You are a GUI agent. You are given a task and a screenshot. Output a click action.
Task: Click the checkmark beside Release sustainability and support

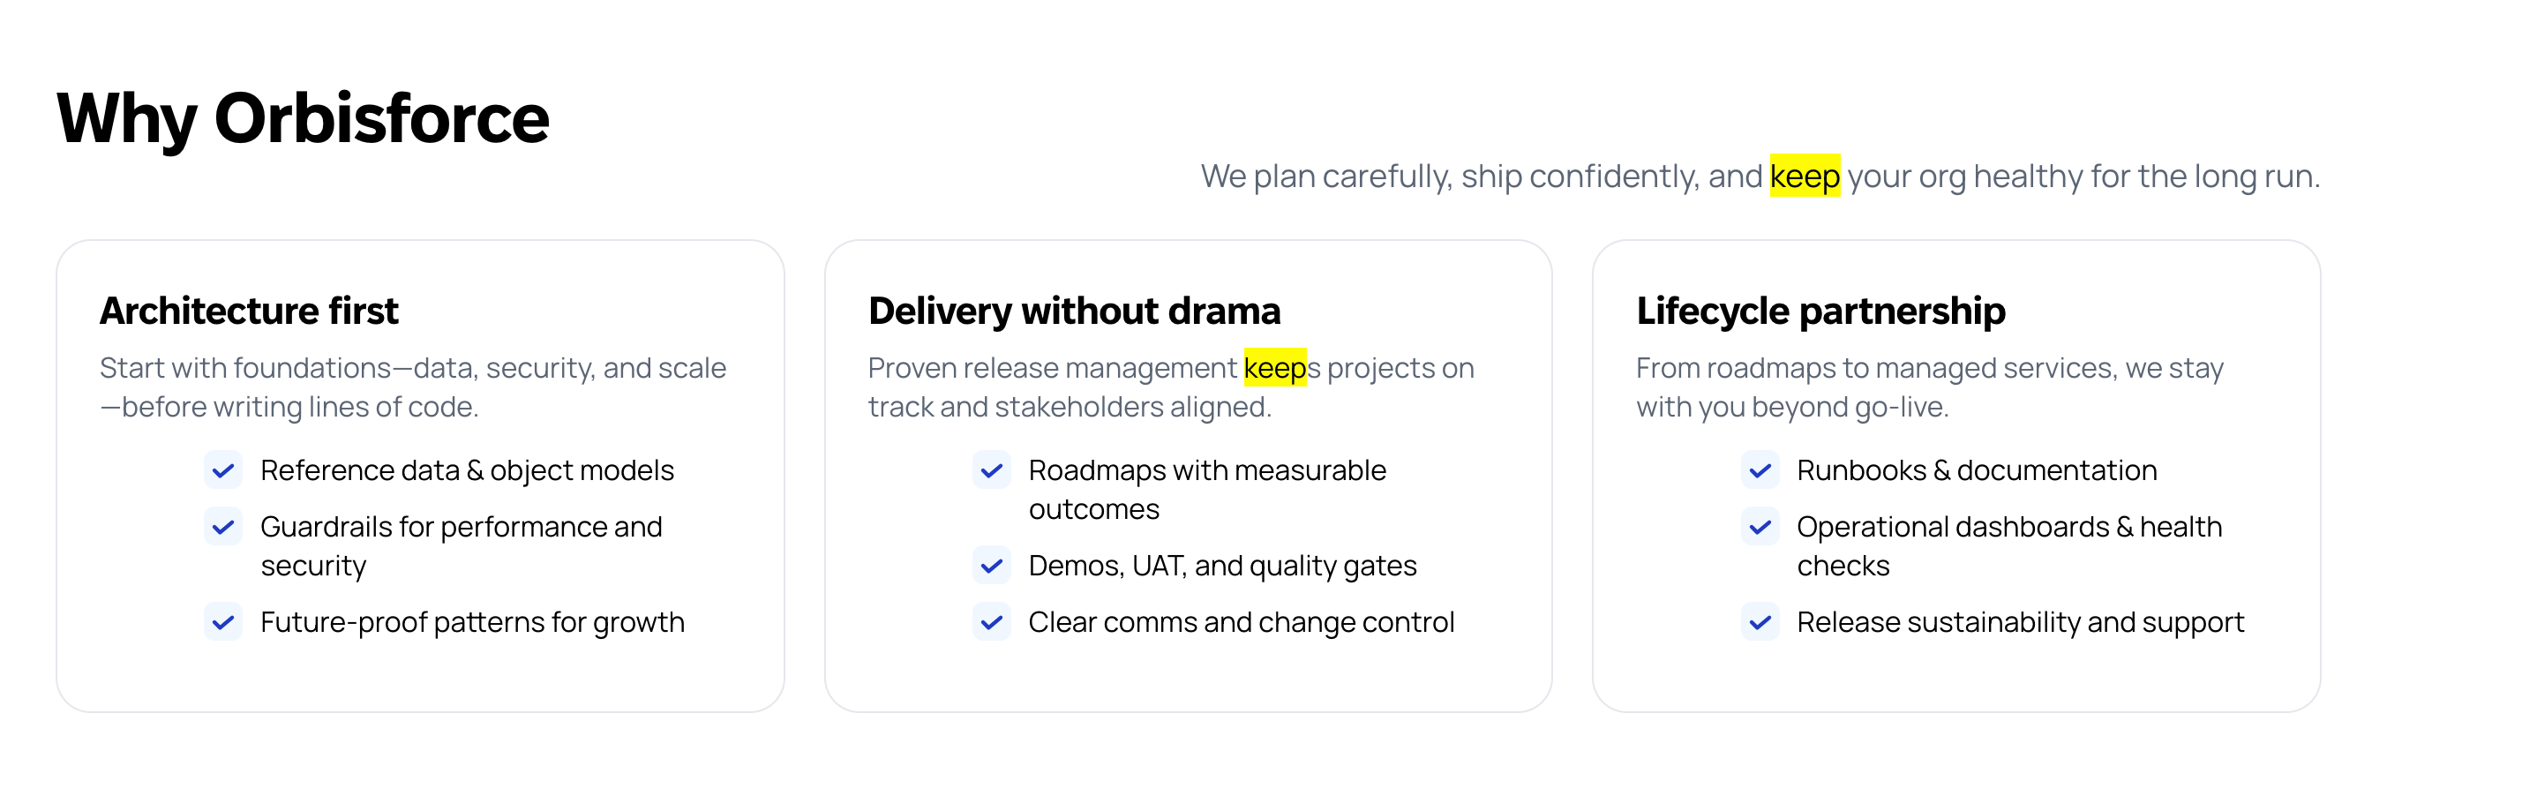coord(1760,623)
